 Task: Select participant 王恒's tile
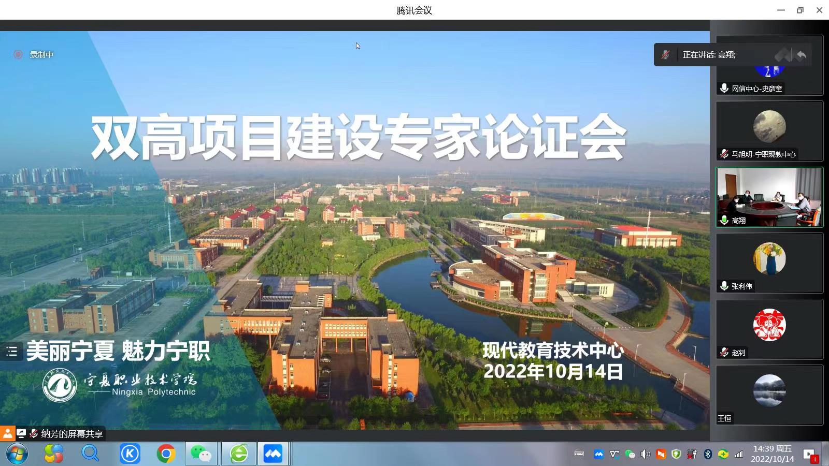pyautogui.click(x=769, y=395)
